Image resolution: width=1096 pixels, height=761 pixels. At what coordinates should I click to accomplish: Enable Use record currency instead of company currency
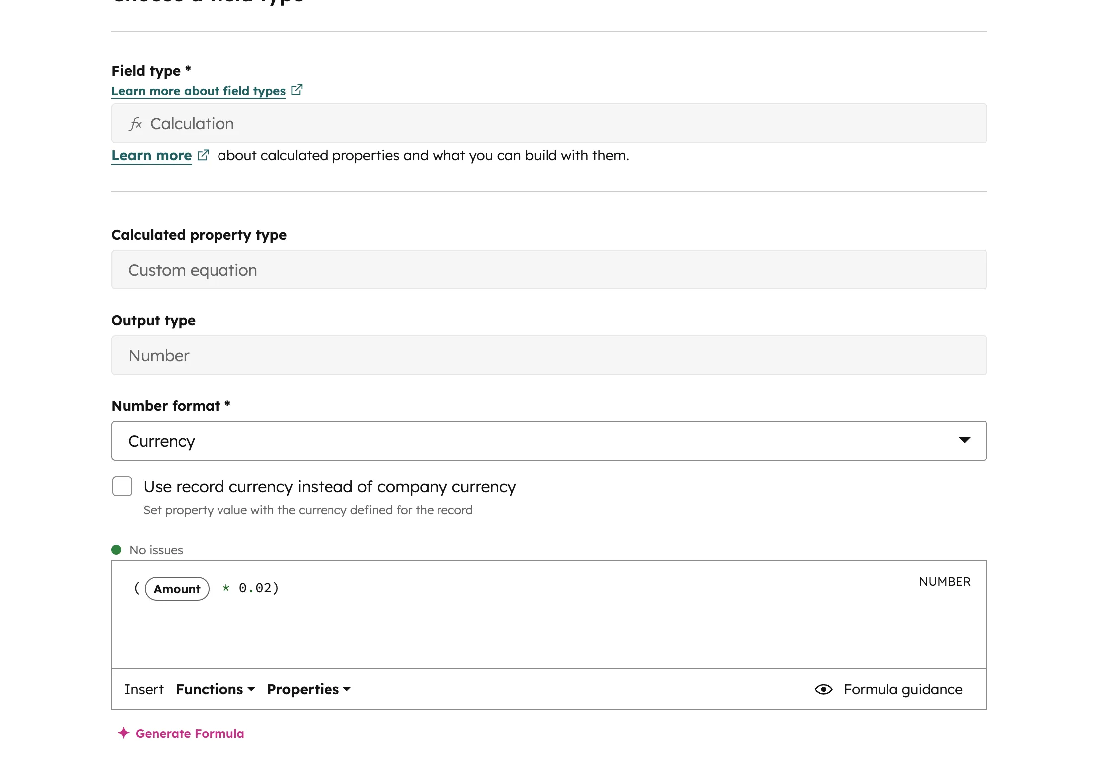122,486
